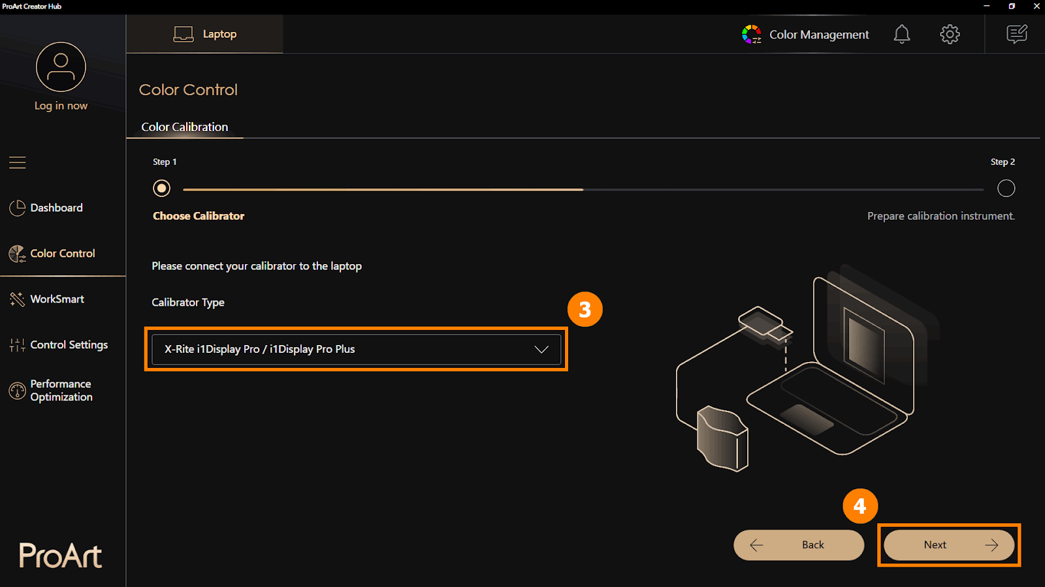Click the Log in now link

click(61, 106)
